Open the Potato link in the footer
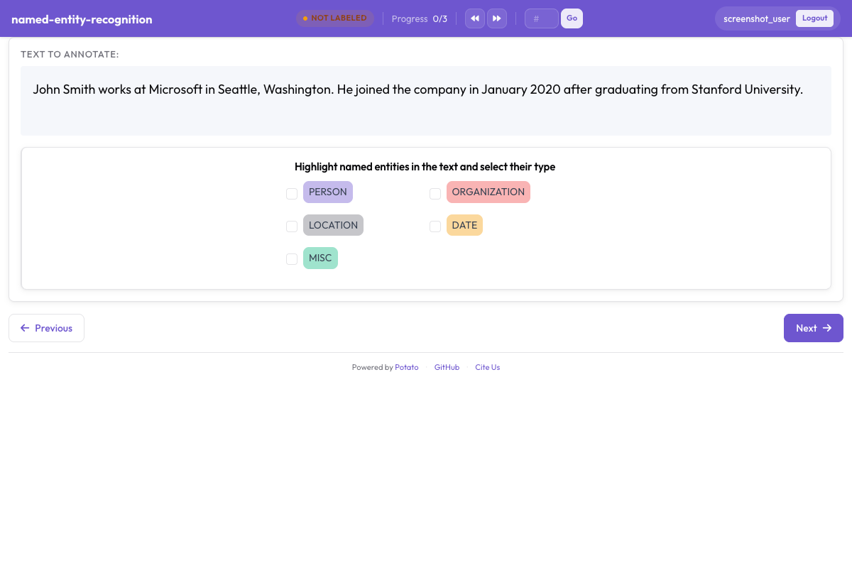852x568 pixels. (406, 367)
